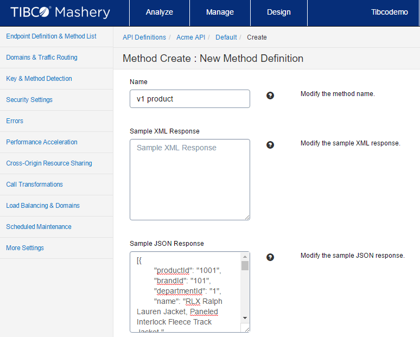Go to API Definitions breadcrumb
Viewport: 420px width, 337px height.
pyautogui.click(x=144, y=37)
